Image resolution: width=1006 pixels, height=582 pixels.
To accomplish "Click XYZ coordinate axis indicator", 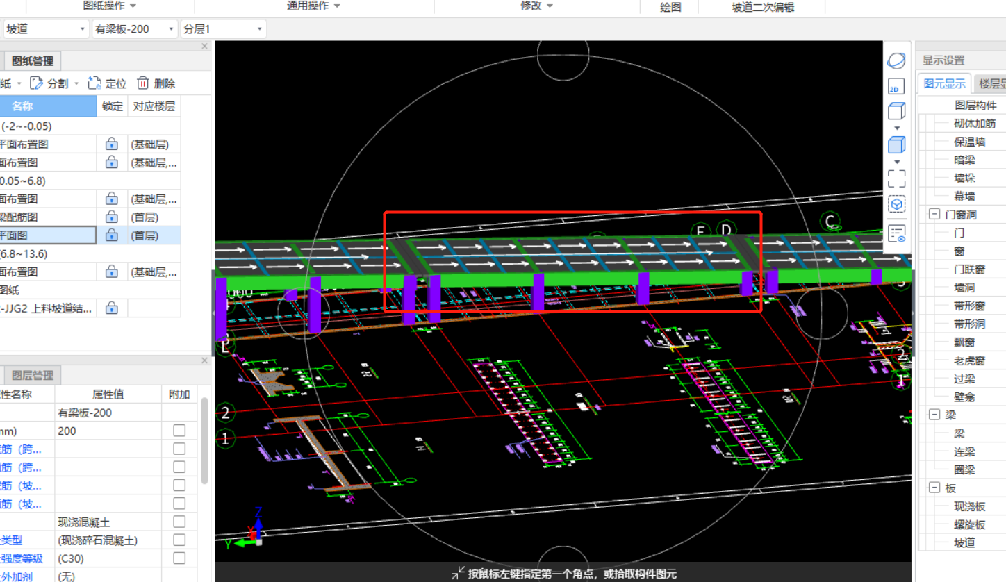I will 245,529.
